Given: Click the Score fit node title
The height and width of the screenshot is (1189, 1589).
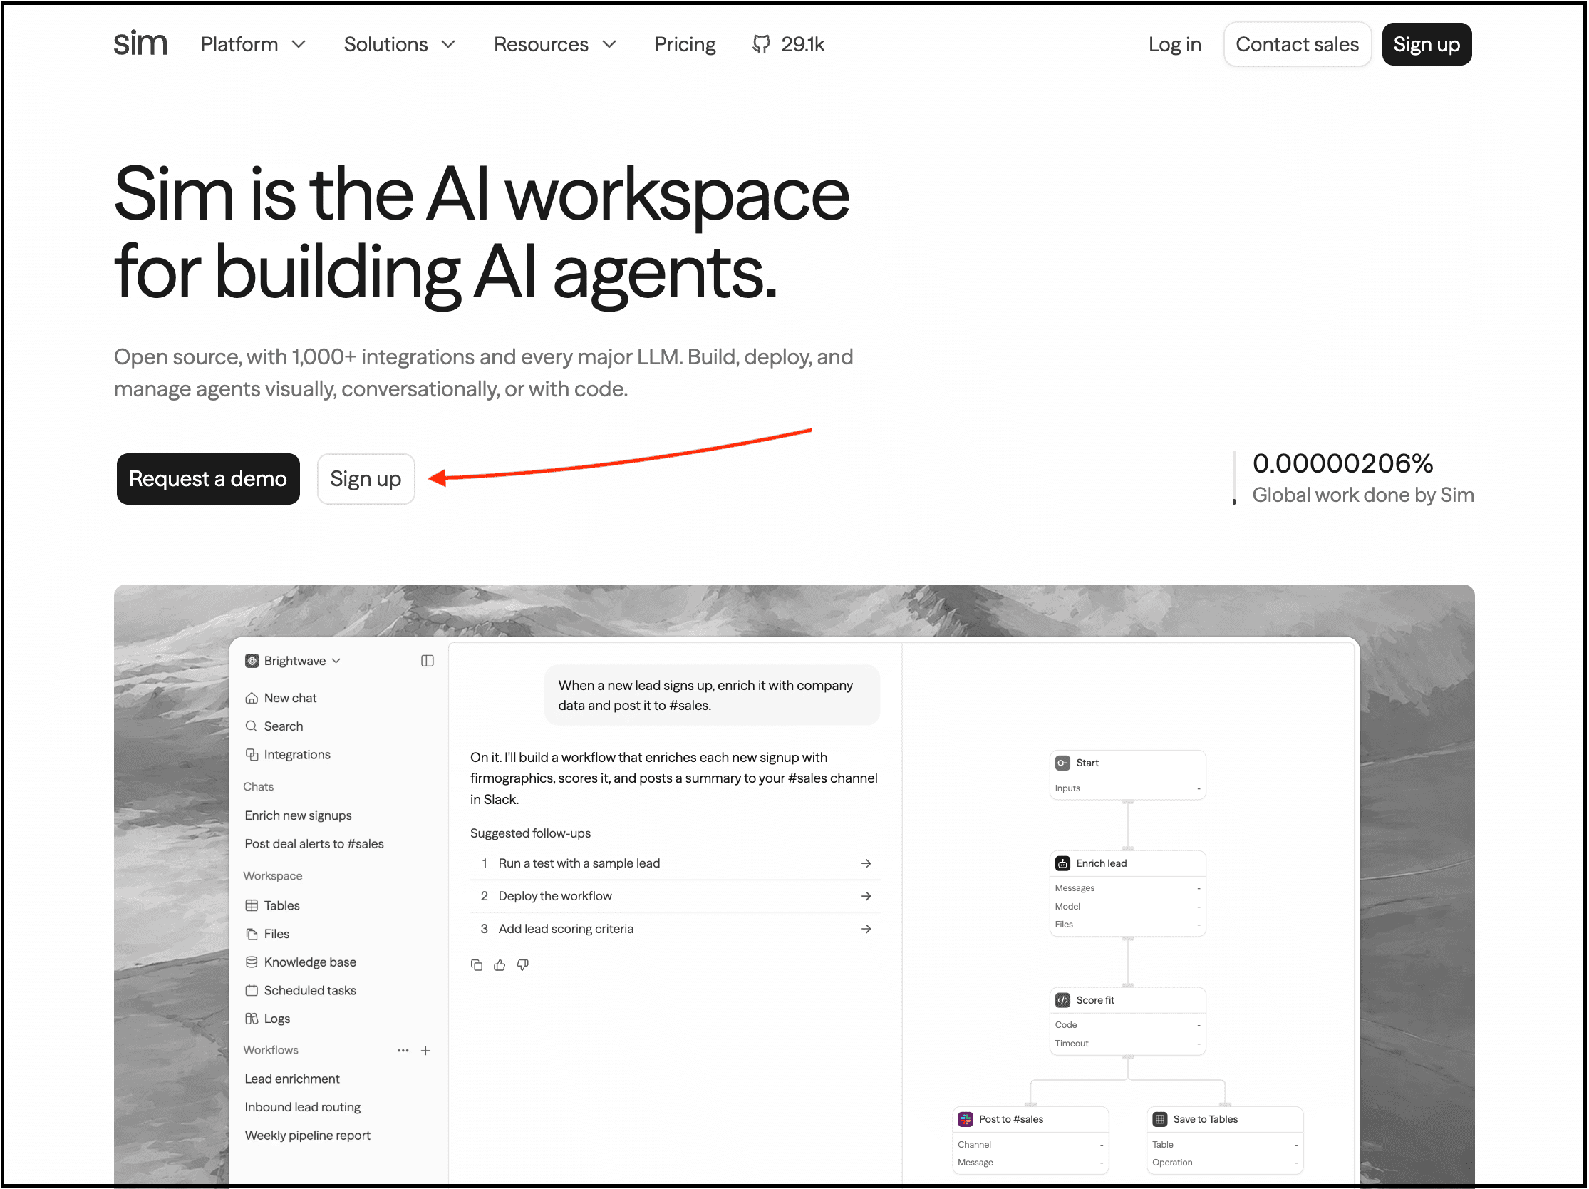Looking at the screenshot, I should [x=1095, y=1000].
